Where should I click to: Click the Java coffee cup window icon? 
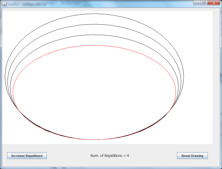[x=4, y=4]
